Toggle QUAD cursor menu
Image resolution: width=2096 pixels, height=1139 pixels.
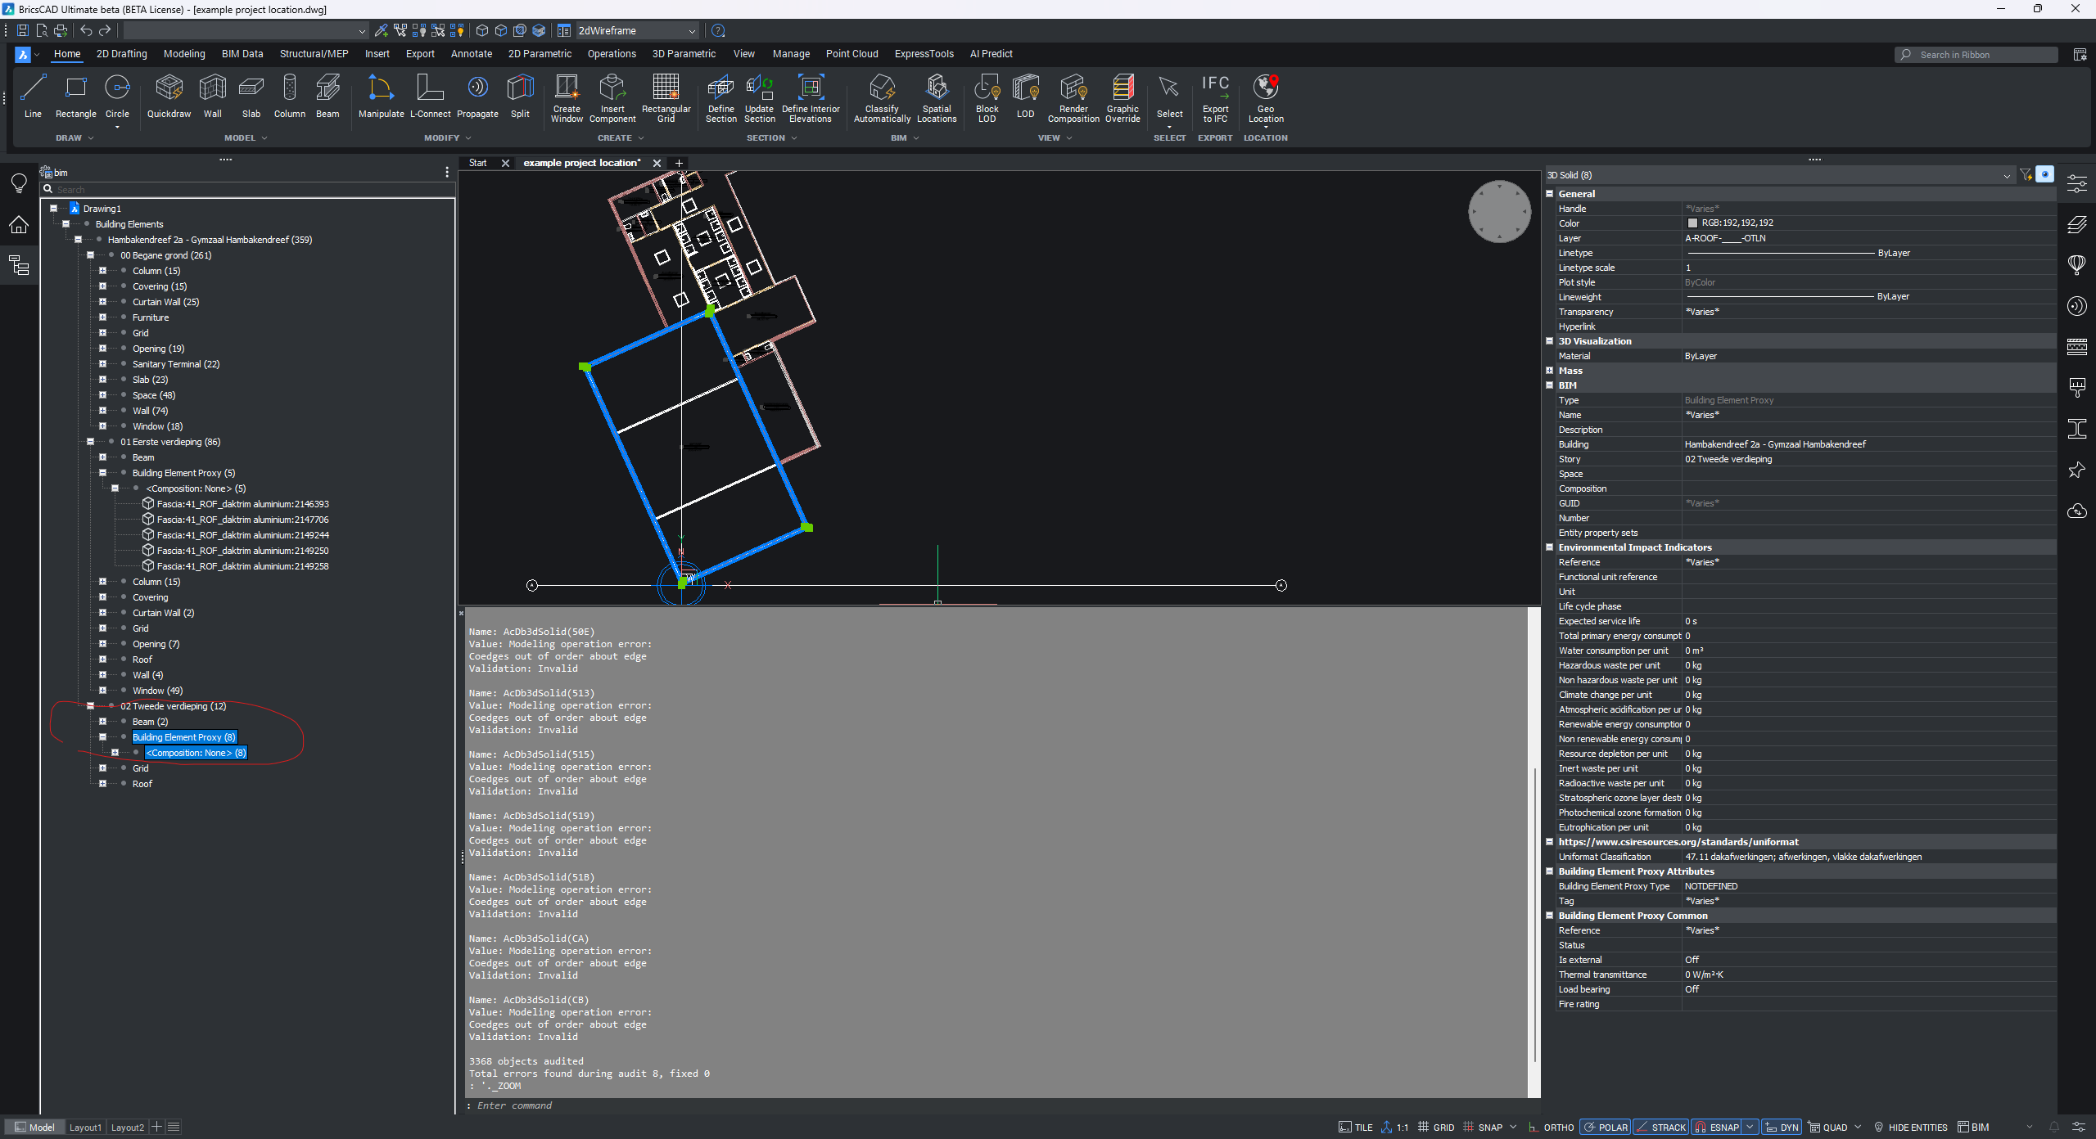pos(1827,1128)
